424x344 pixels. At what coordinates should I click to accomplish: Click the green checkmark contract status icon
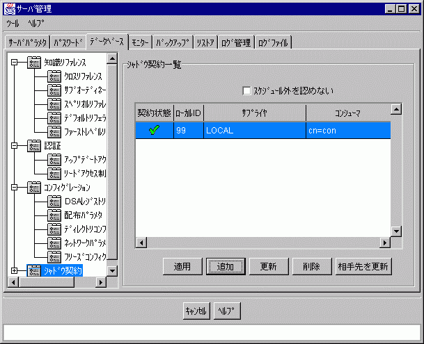pos(154,130)
